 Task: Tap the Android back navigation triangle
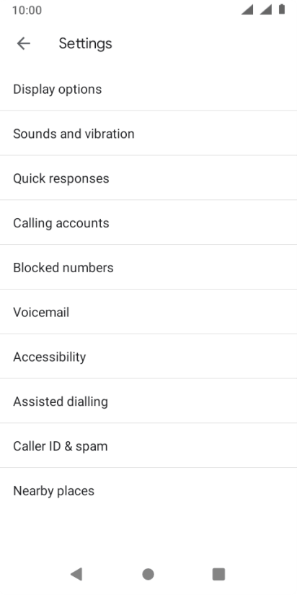click(76, 574)
